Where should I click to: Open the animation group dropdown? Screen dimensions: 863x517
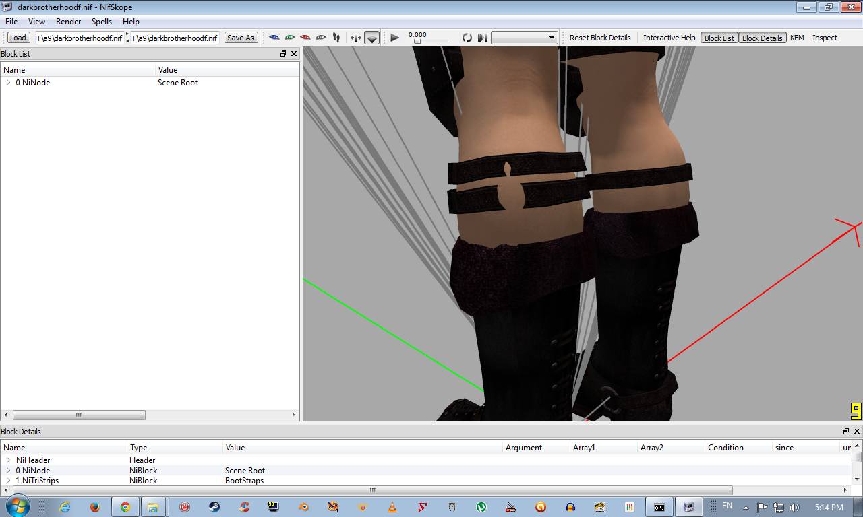(x=524, y=38)
